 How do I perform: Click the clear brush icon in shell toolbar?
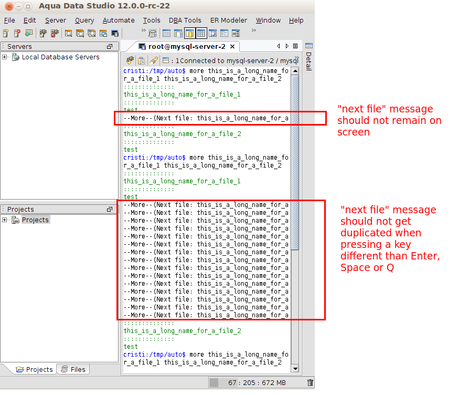coord(153,60)
